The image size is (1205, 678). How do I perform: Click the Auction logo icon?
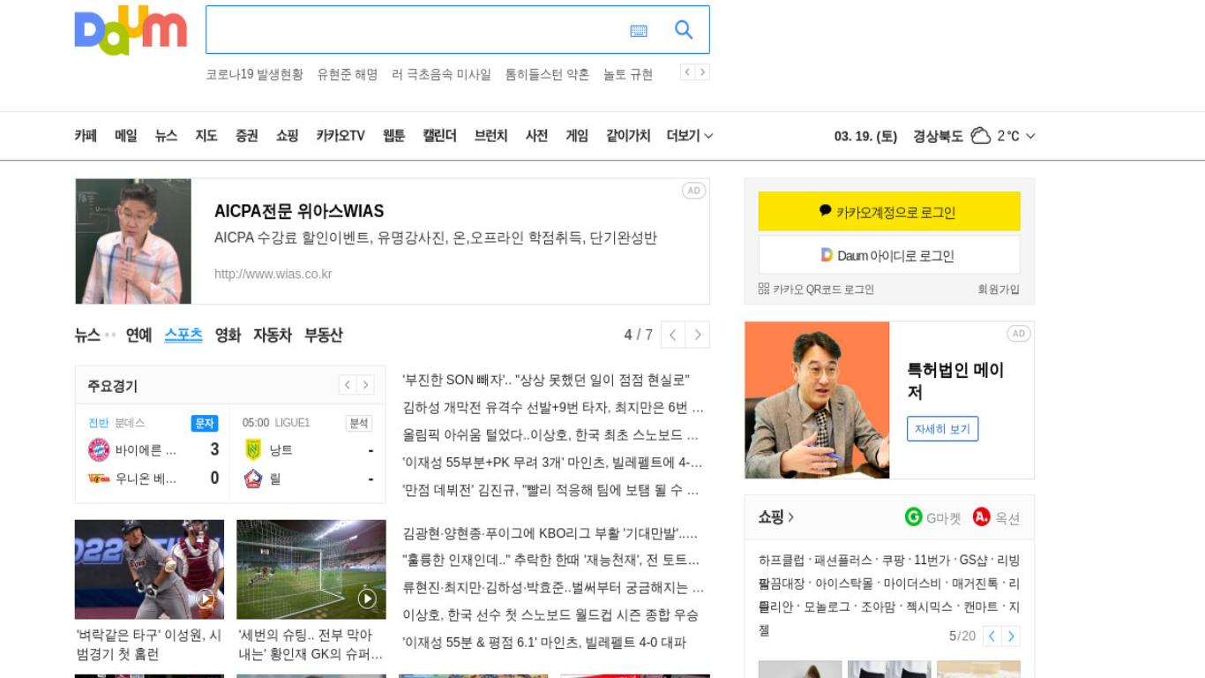(982, 516)
